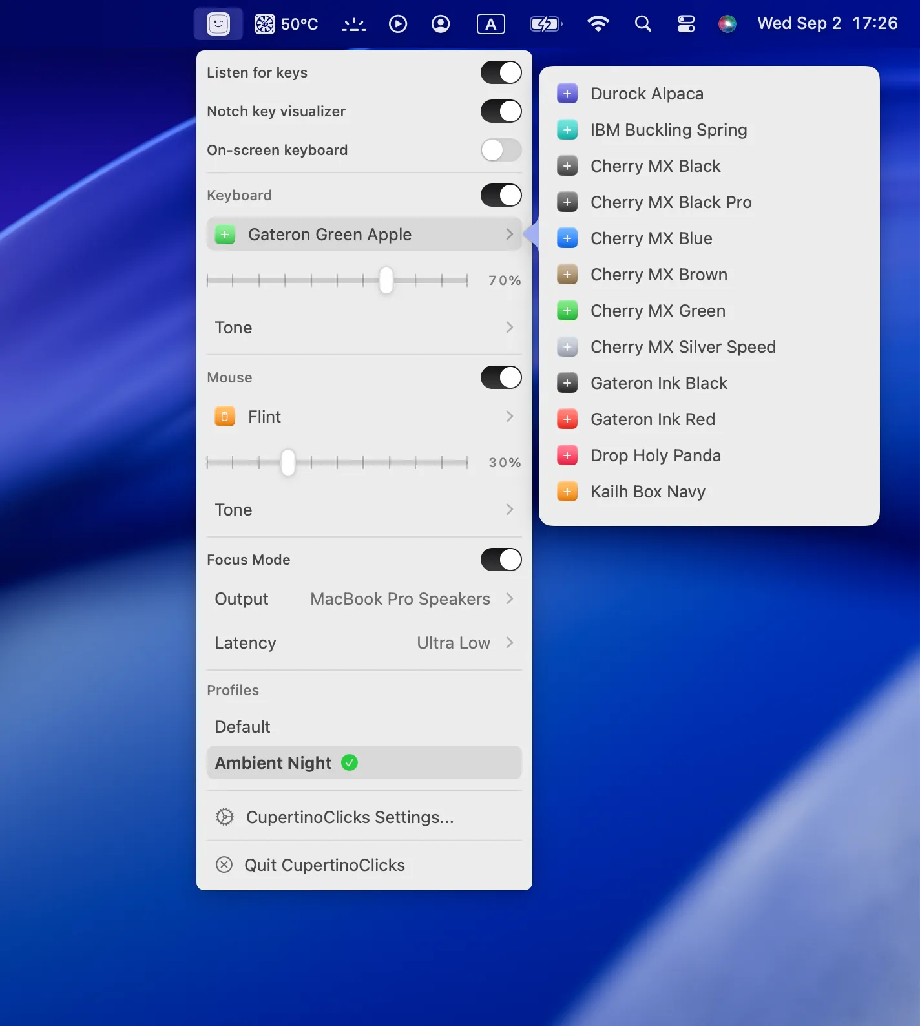
Task: Expand the Tone submenu under Mouse
Action: click(364, 510)
